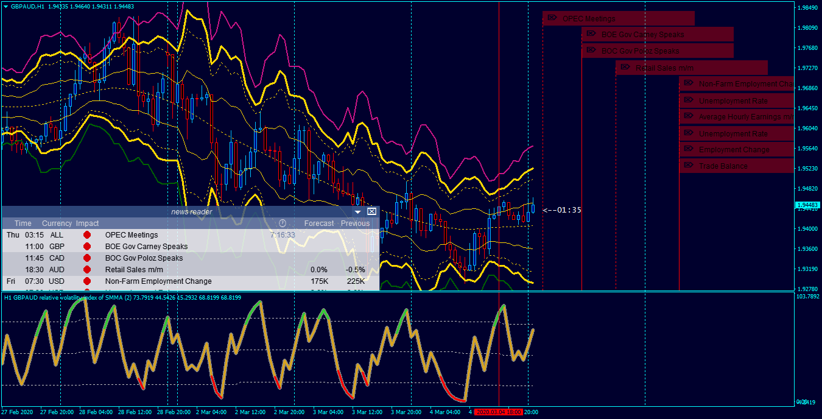This screenshot has height=419, width=822.
Task: Click the Currency column header in news reader
Action: (57, 224)
